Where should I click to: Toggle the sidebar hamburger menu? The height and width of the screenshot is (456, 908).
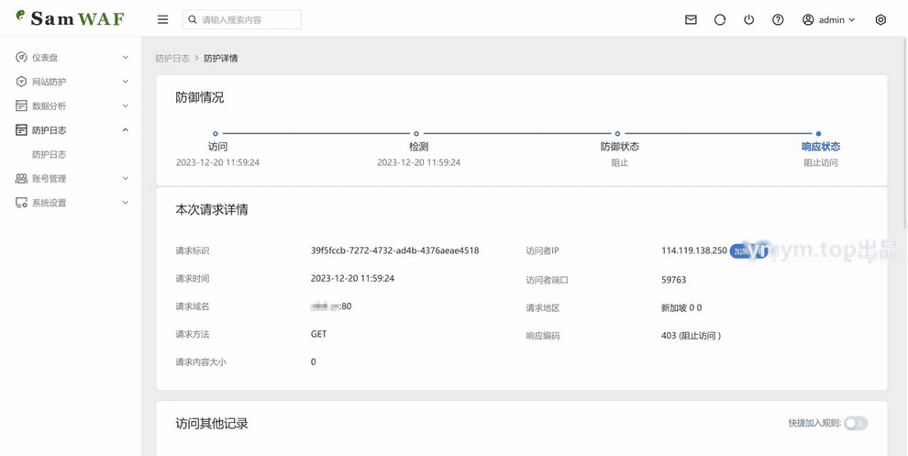click(x=162, y=19)
